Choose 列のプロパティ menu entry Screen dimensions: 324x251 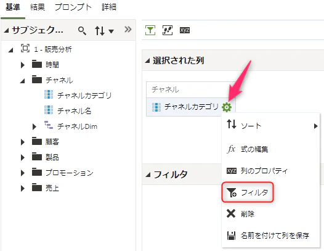point(270,171)
